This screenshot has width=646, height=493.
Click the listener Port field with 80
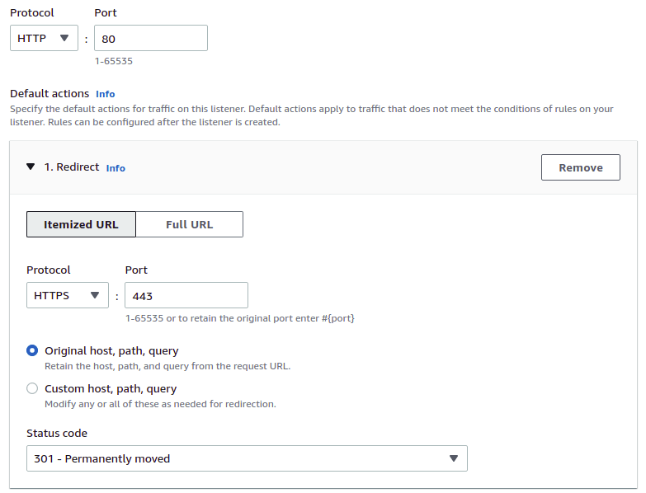coord(151,38)
